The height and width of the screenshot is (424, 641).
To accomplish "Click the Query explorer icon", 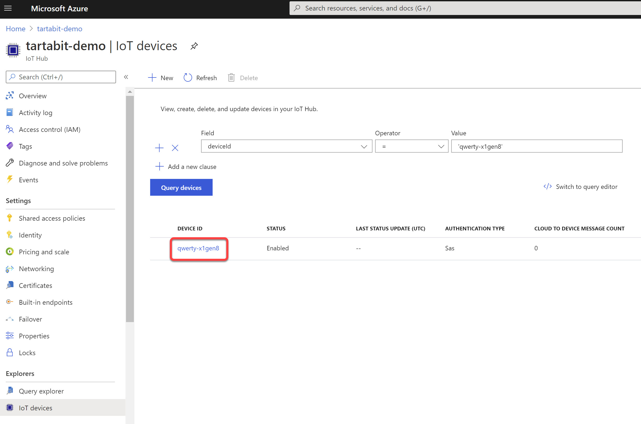I will click(10, 390).
